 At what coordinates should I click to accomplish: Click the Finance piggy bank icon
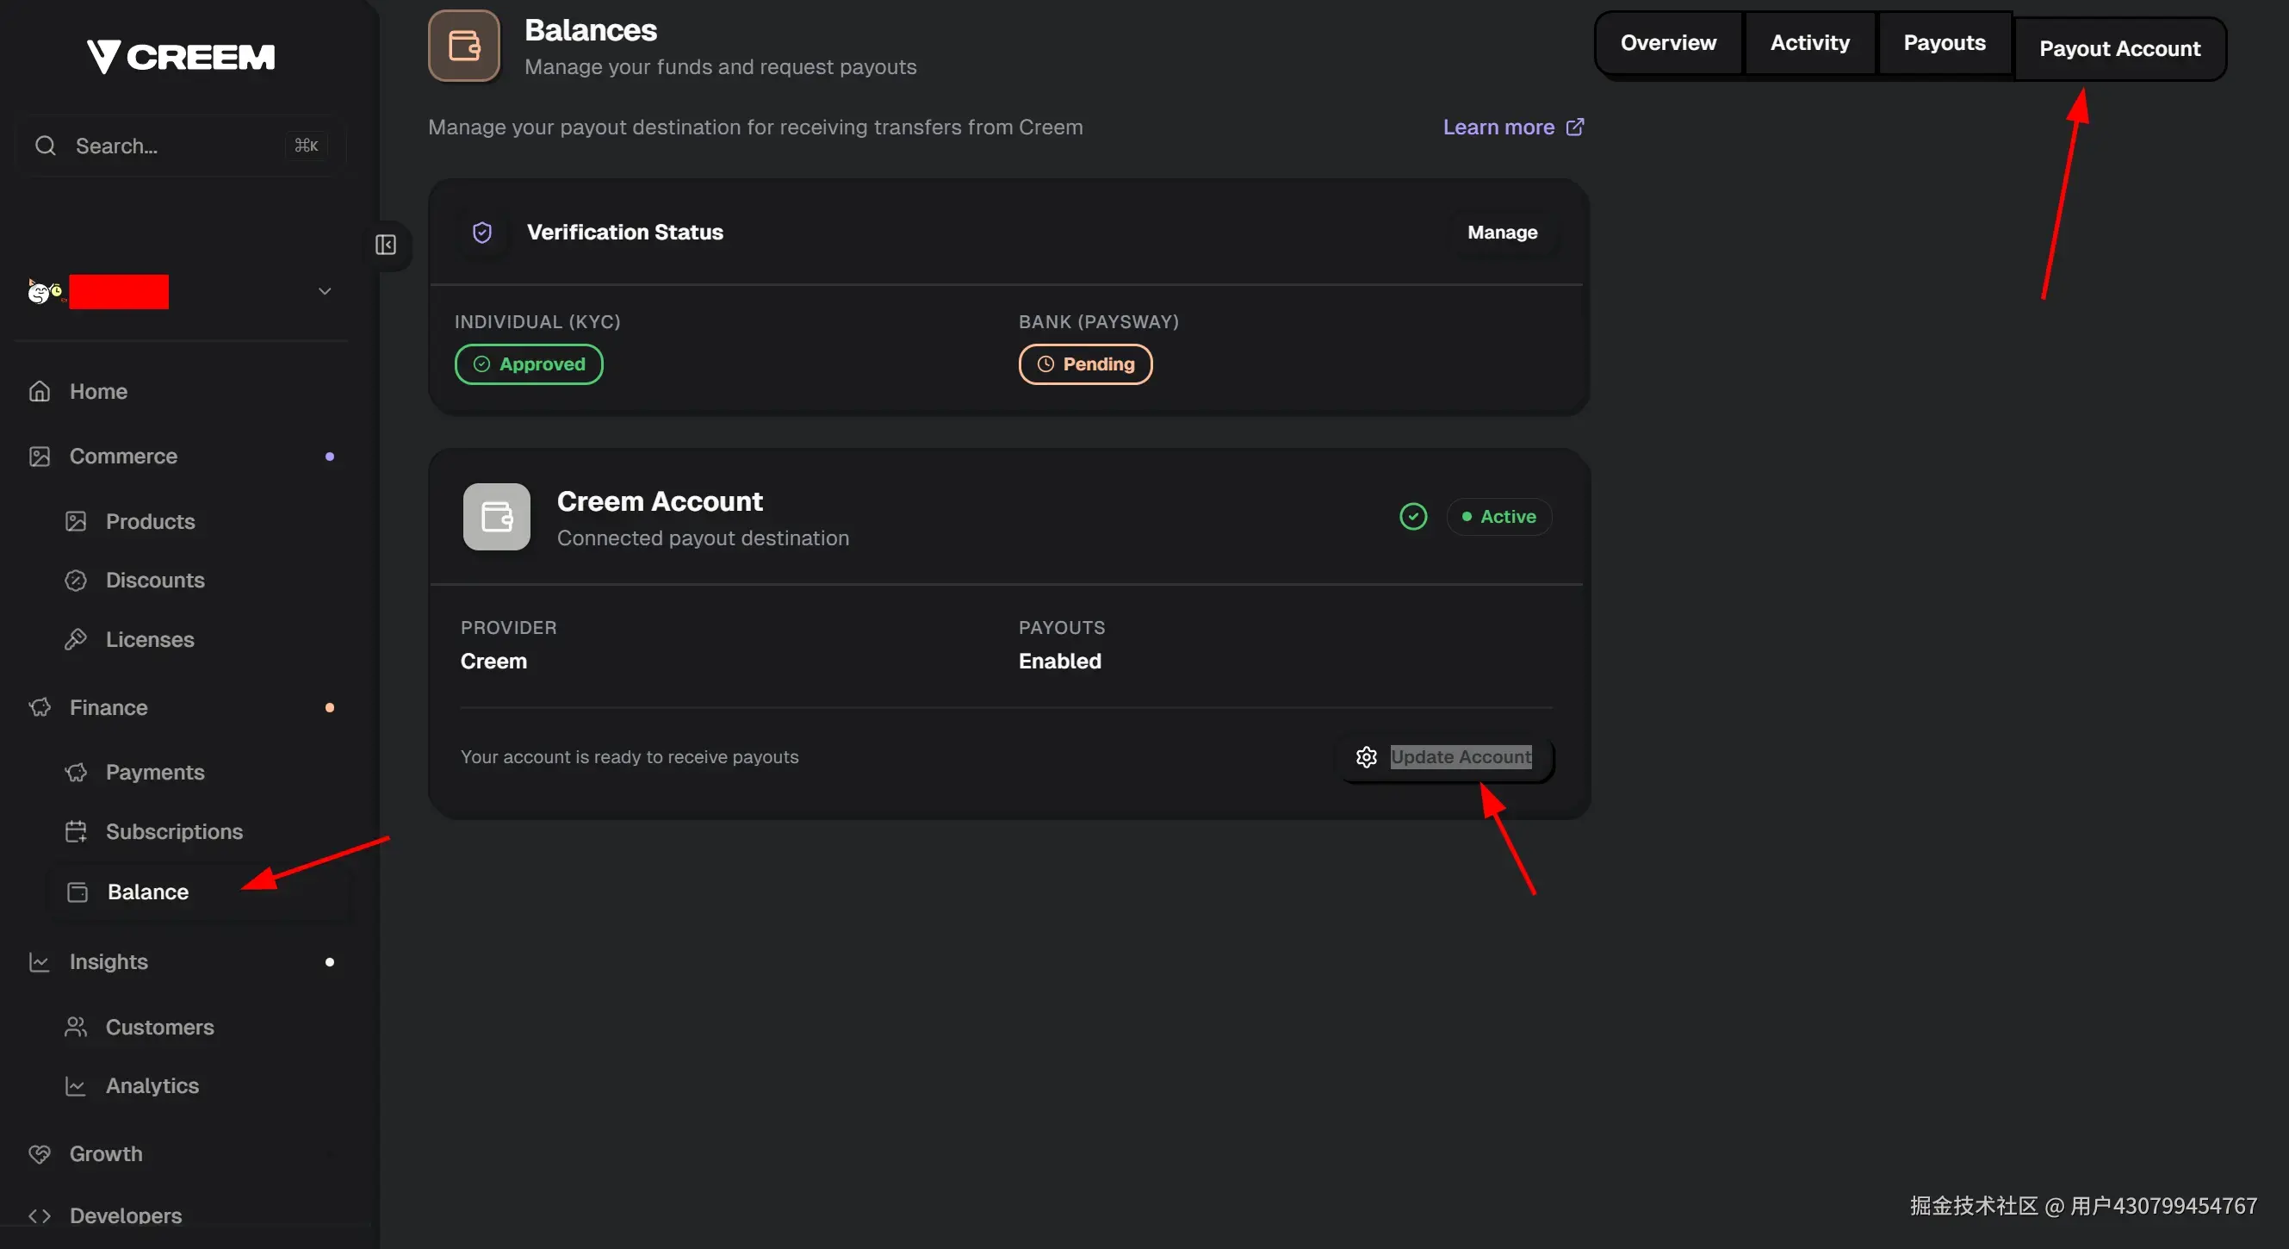(x=40, y=707)
